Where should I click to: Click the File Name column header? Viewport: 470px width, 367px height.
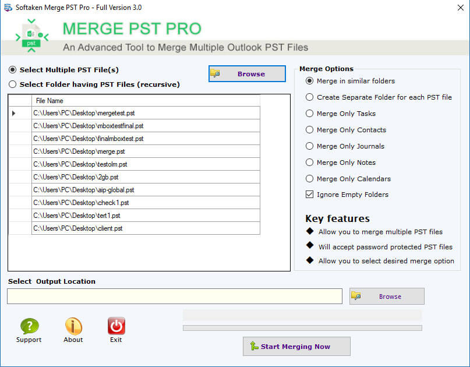pyautogui.click(x=146, y=101)
